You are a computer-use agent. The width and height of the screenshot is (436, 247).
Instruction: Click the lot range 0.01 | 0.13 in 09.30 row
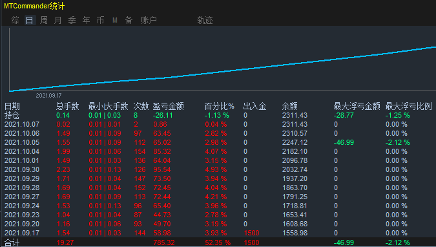105,169
